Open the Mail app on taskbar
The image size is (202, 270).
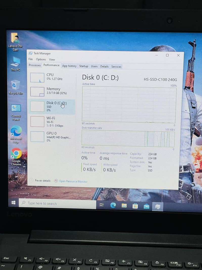click(x=146, y=206)
